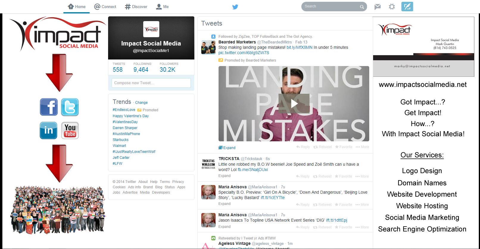Screen dimensions: 480x249
Task: Click the About footer link
Action: coord(143,182)
